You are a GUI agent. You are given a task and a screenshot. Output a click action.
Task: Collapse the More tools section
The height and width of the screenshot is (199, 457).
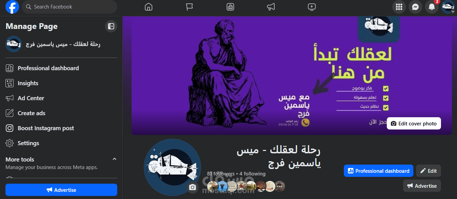coord(115,159)
